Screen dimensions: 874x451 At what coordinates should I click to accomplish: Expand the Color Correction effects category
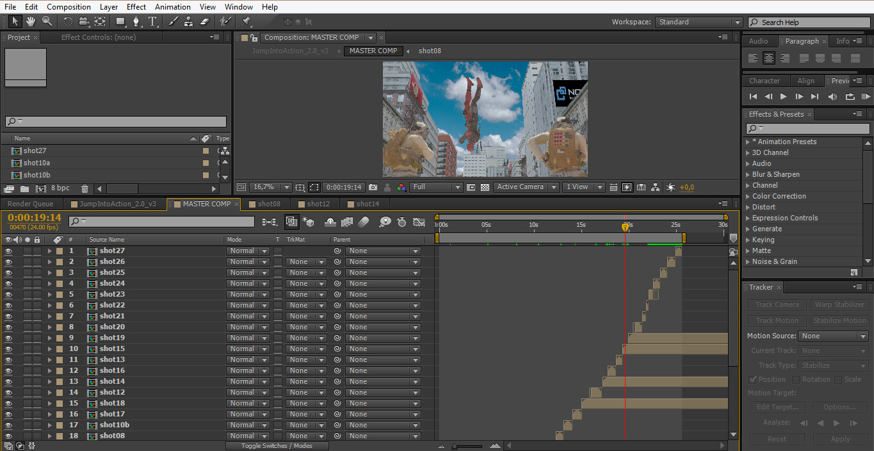747,197
